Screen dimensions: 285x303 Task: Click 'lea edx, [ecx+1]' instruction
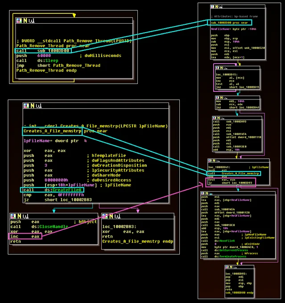click(227, 57)
